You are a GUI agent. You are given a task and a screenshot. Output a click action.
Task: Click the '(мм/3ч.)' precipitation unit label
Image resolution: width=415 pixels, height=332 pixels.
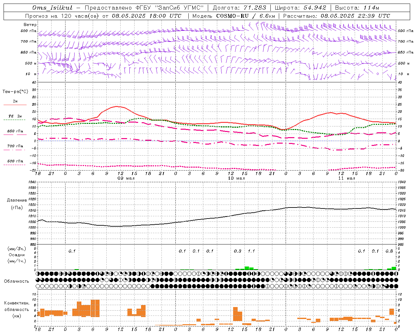click(x=17, y=249)
